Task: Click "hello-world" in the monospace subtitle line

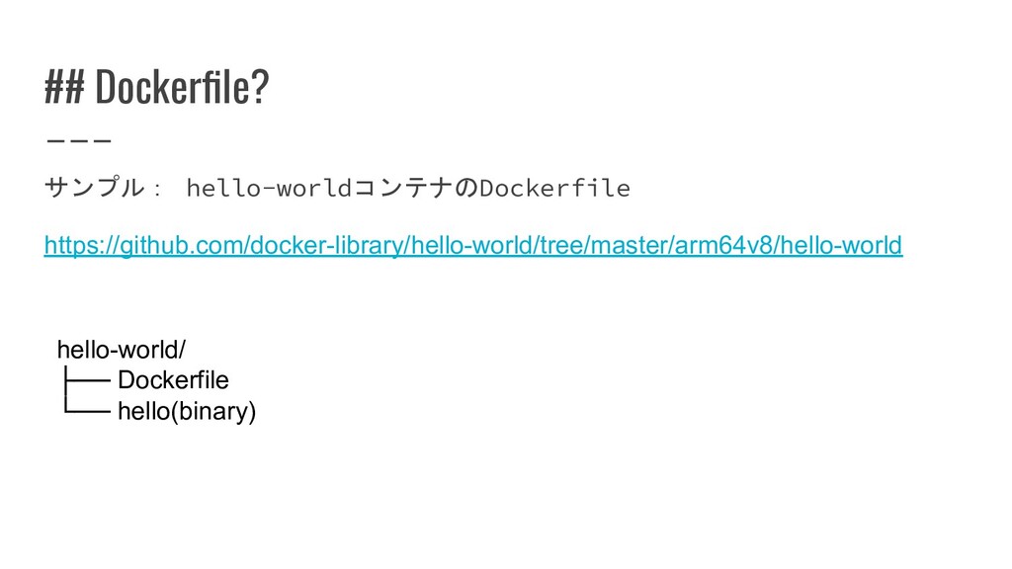Action: click(269, 189)
